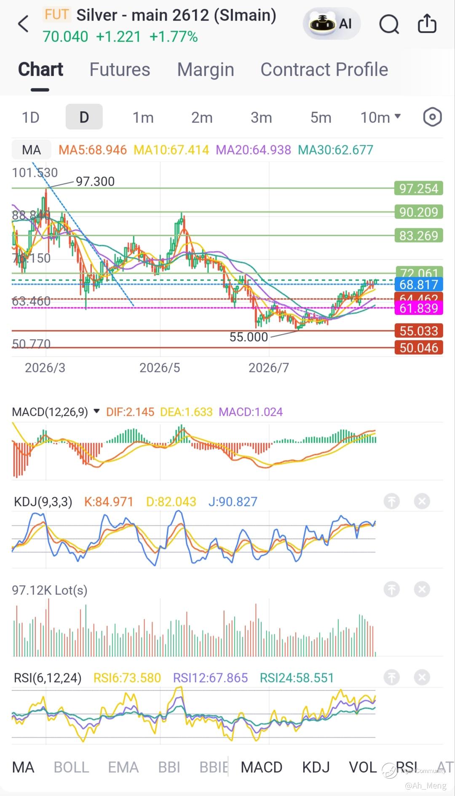Toggle the KDJ indicator in bottom bar
Screen dimensions: 455x796
pos(316,767)
